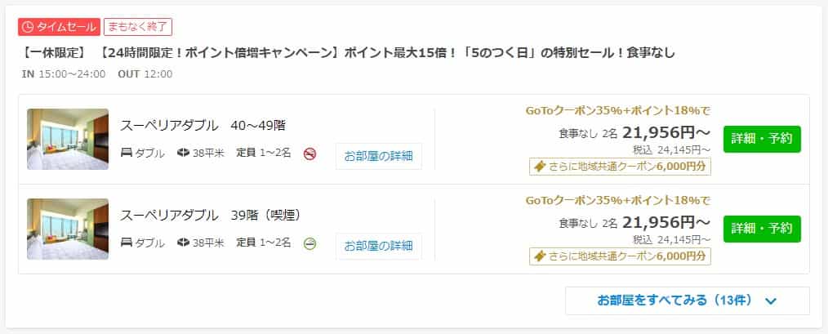Click the room size icon for 39階 room

click(x=183, y=243)
